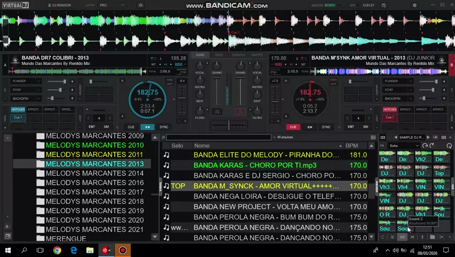Open the sampler grid view icon
This screenshot has height=257, width=455.
(402, 237)
